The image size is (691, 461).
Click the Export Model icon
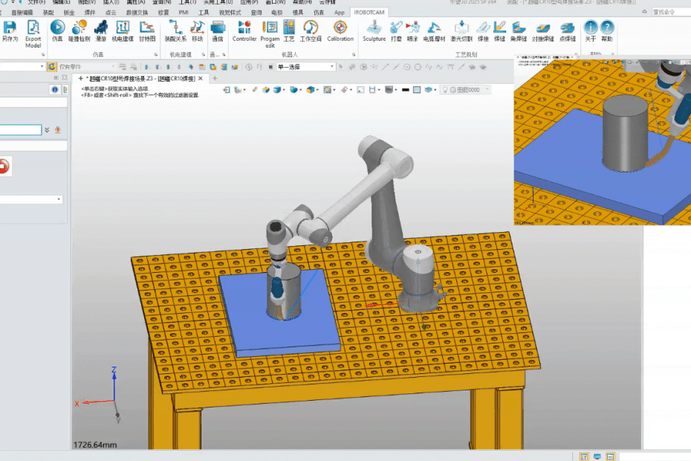pyautogui.click(x=33, y=31)
